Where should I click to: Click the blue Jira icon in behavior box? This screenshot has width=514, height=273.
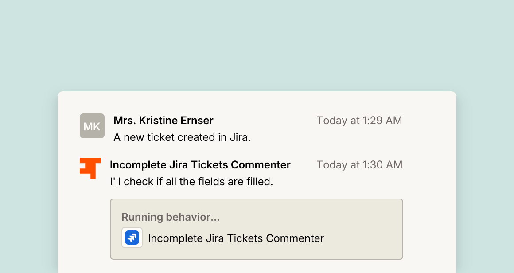pyautogui.click(x=132, y=238)
